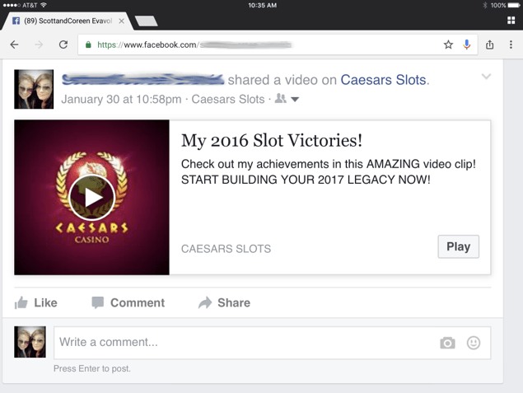This screenshot has width=523, height=393.
Task: Close the Facebook browser tab
Action: tap(122, 21)
